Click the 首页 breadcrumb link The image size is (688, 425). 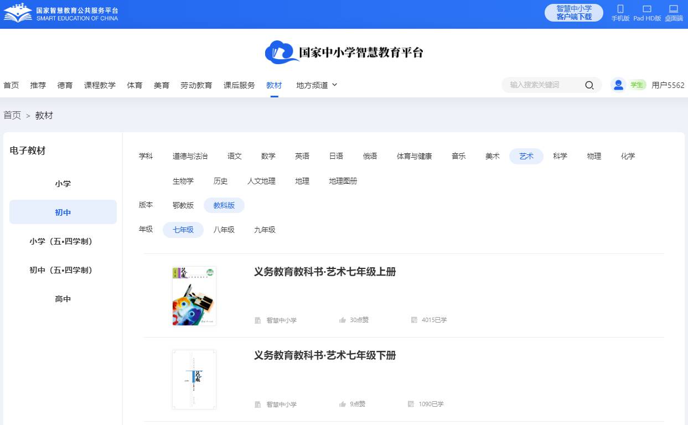(12, 115)
